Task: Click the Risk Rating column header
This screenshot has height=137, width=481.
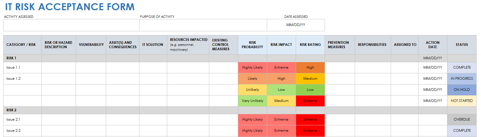Action: [310, 45]
